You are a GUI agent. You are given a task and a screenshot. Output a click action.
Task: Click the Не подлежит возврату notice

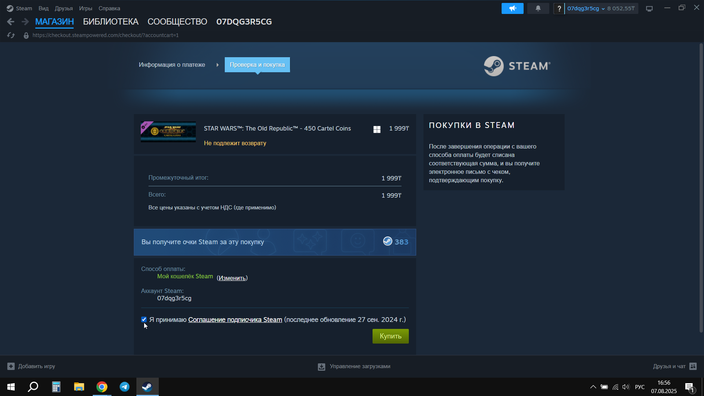(x=235, y=143)
